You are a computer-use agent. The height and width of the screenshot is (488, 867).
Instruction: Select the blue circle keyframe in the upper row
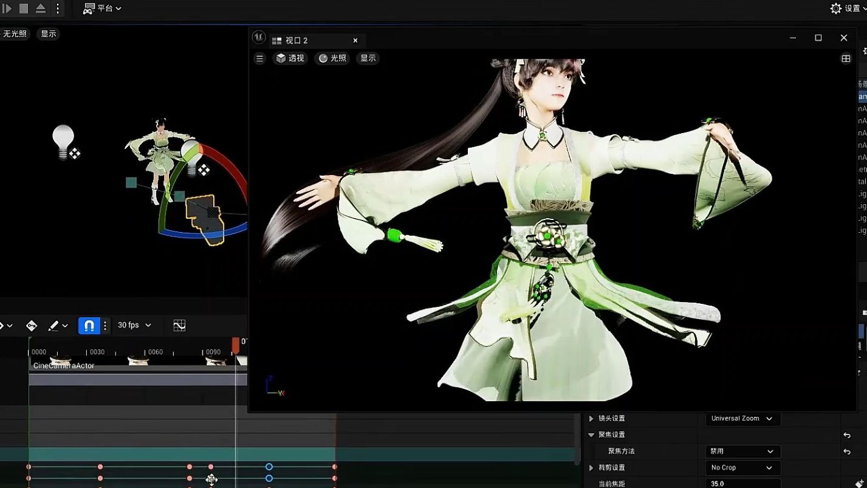(269, 467)
